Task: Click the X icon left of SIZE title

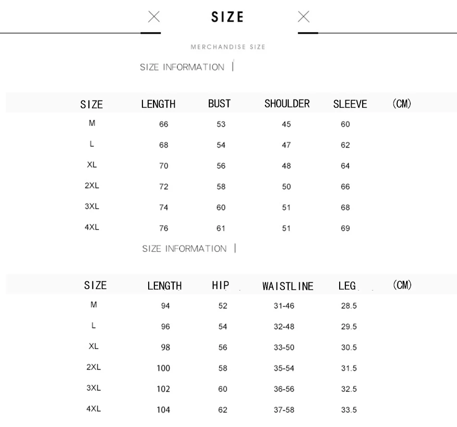Action: 154,17
